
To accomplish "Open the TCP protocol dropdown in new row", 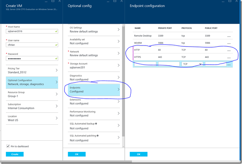I will [x=192, y=64].
